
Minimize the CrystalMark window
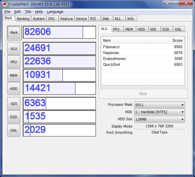167,3
